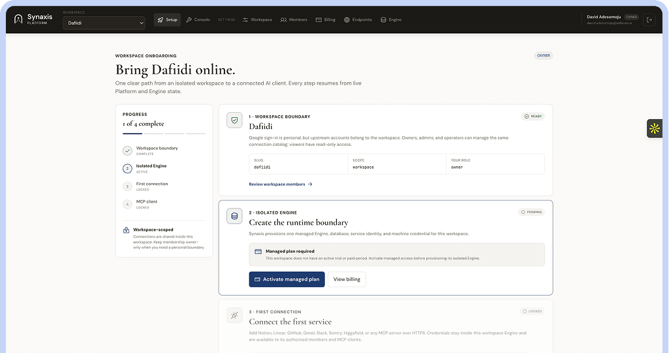
Task: Click the step 2 circle indicator
Action: click(127, 169)
